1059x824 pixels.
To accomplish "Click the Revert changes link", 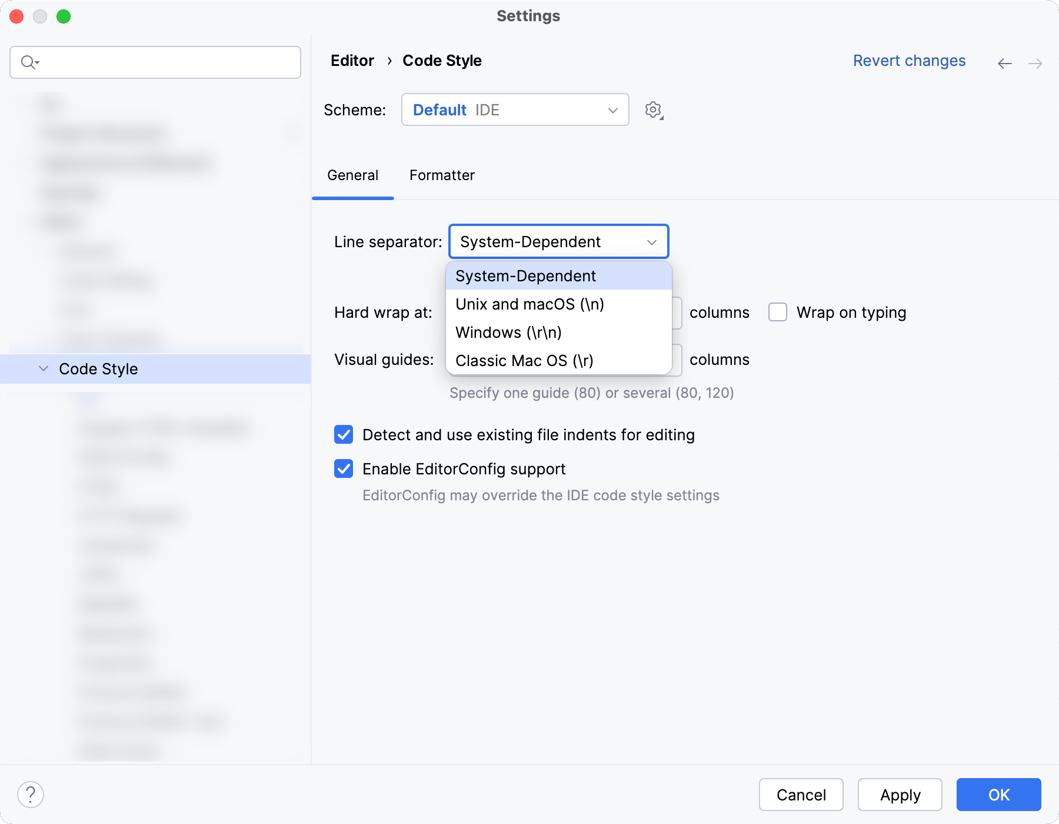I will 909,61.
